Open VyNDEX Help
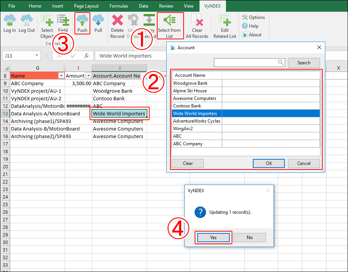348x272 pixels. (x=250, y=26)
